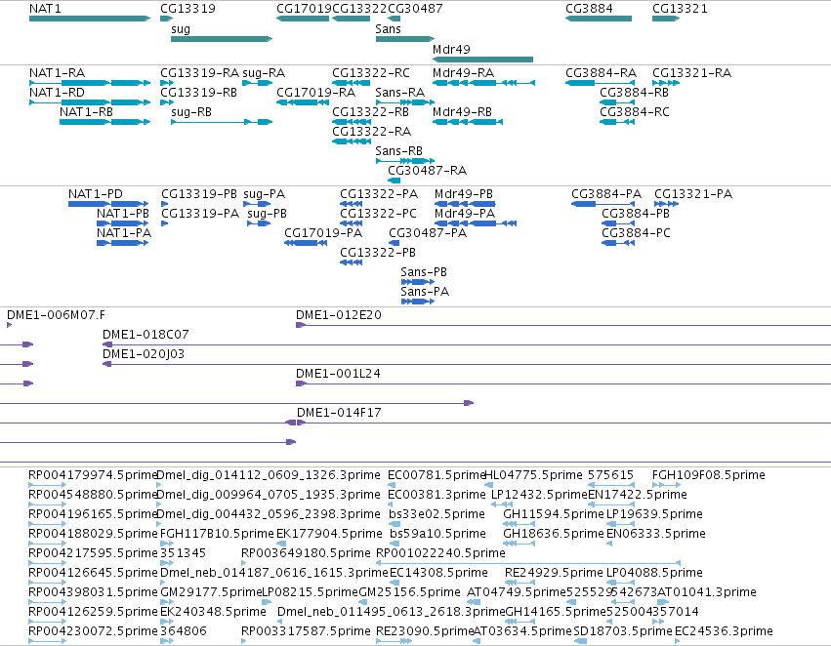Select transcript CG3884-RC
This screenshot has height=646, width=831.
[x=635, y=112]
